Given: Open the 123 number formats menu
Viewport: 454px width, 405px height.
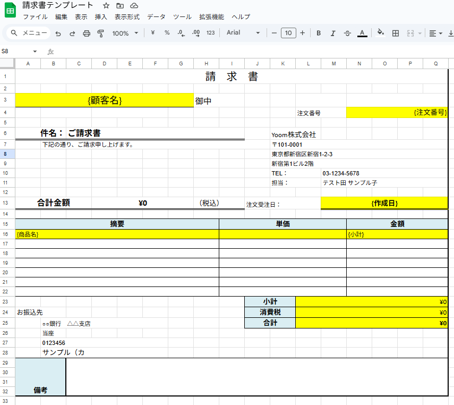Looking at the screenshot, I should click(x=210, y=33).
